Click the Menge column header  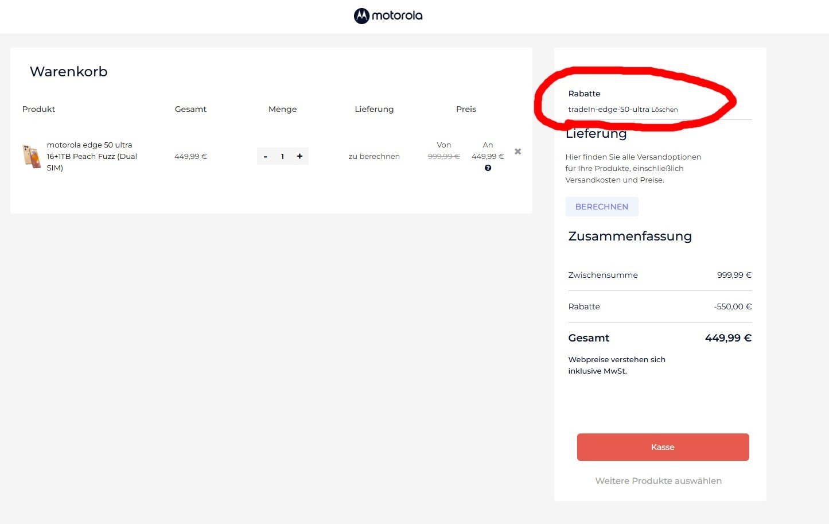pos(282,109)
